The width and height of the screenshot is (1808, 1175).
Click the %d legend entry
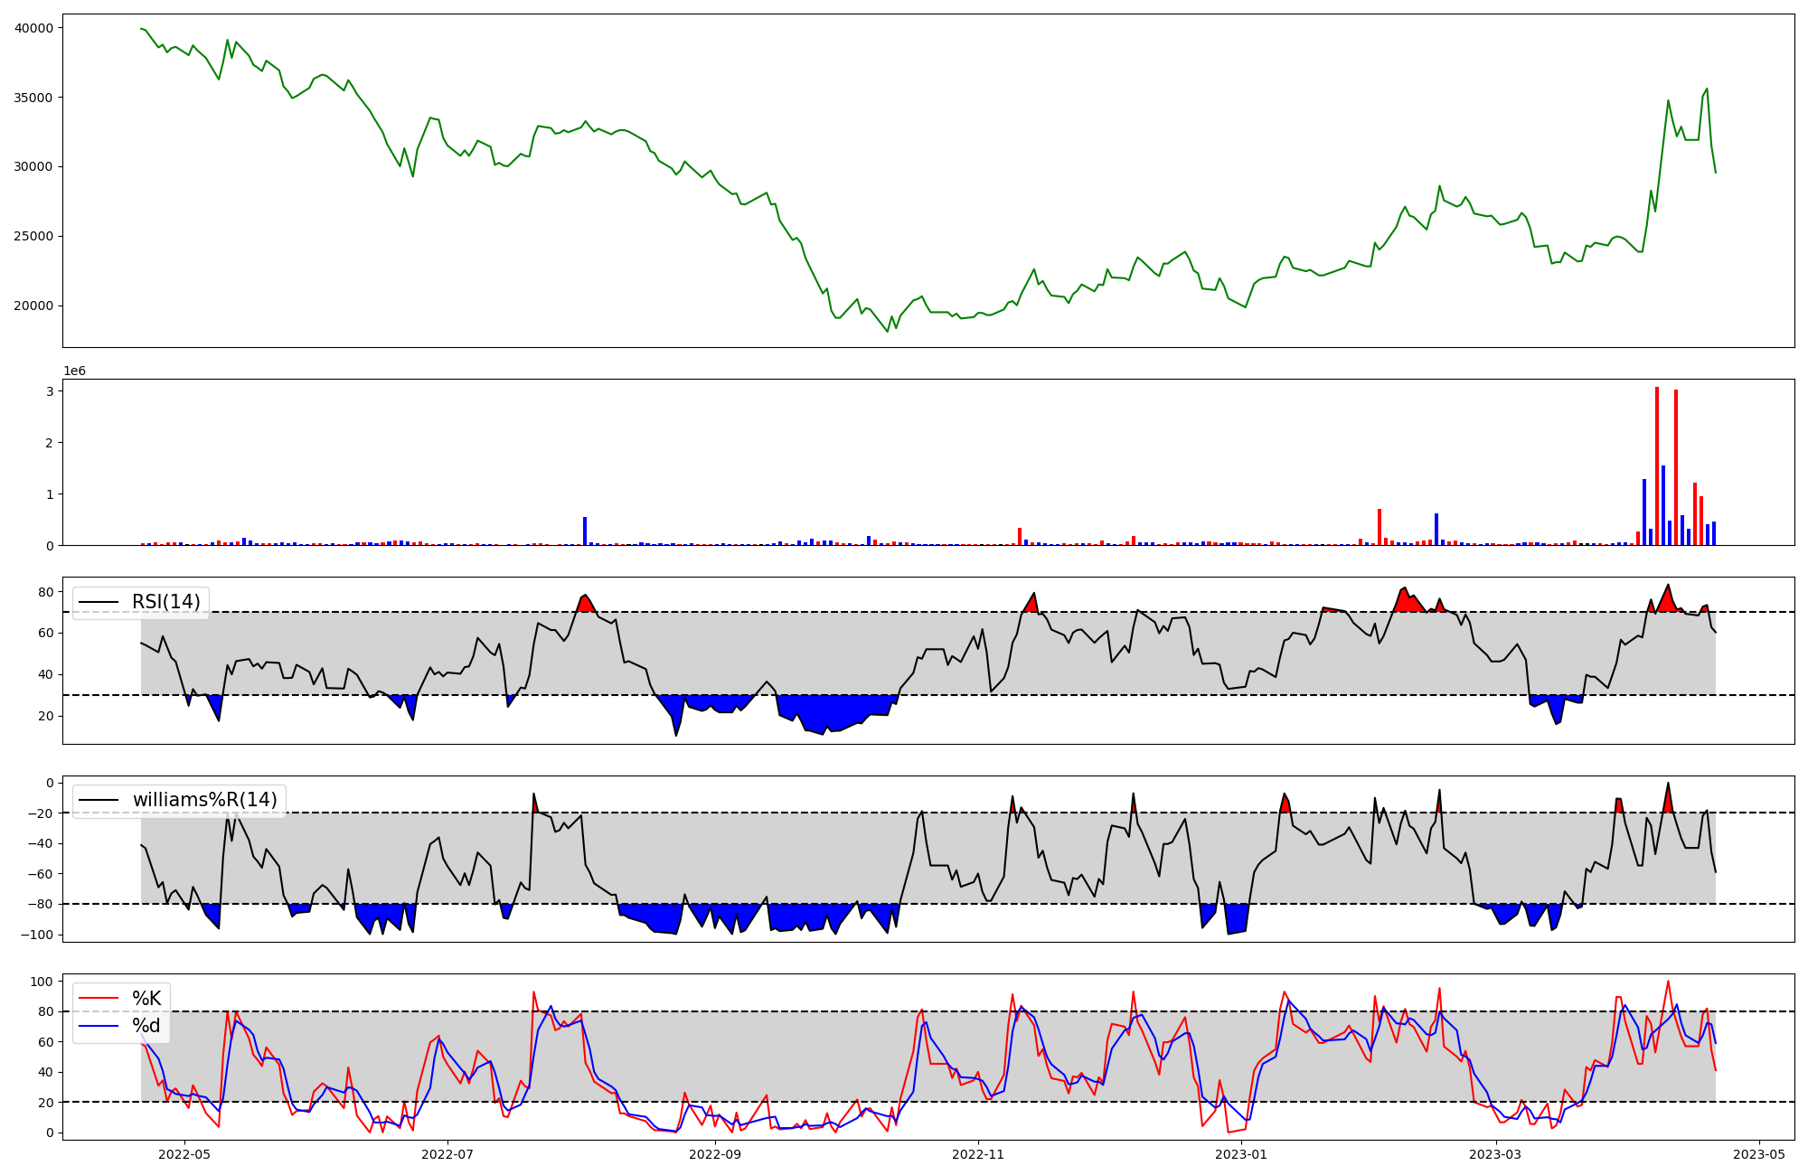146,1026
